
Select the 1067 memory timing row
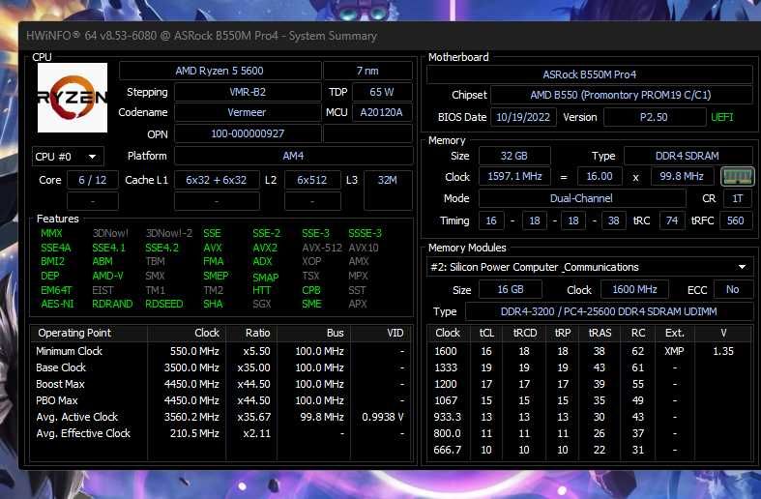pyautogui.click(x=590, y=401)
